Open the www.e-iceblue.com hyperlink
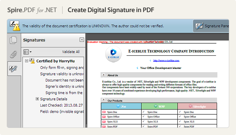236x135 pixels. [x=166, y=60]
